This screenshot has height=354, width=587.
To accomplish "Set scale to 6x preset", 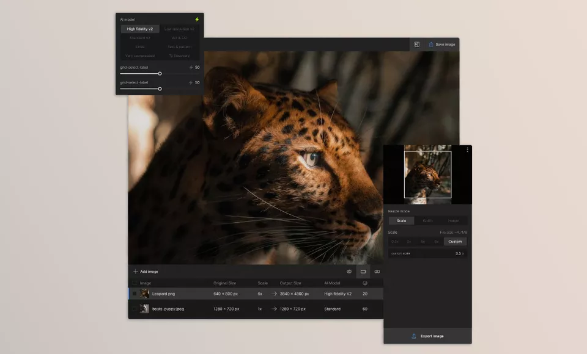I will 437,242.
